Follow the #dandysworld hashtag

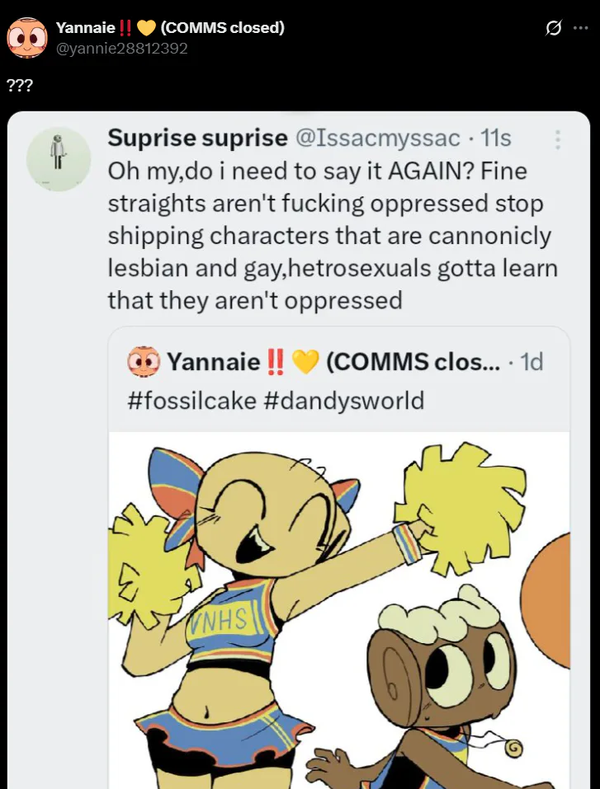pyautogui.click(x=344, y=401)
